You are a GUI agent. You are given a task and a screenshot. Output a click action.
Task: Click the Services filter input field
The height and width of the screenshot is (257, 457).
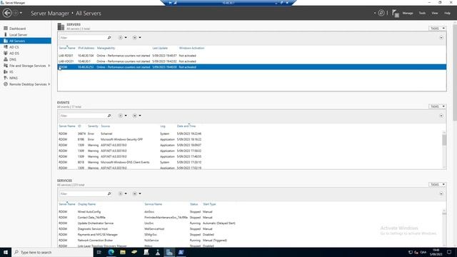[x=82, y=193]
